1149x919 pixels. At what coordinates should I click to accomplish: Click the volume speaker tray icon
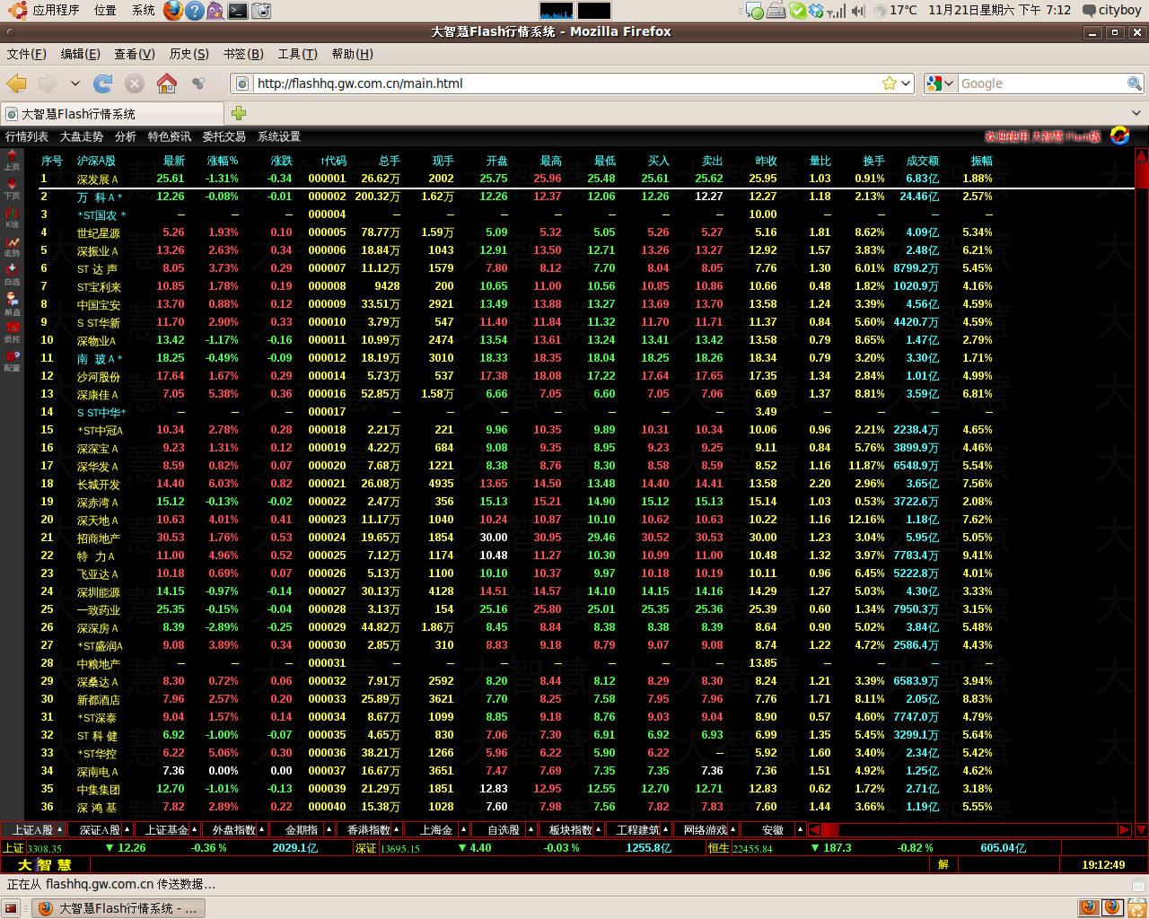click(858, 11)
